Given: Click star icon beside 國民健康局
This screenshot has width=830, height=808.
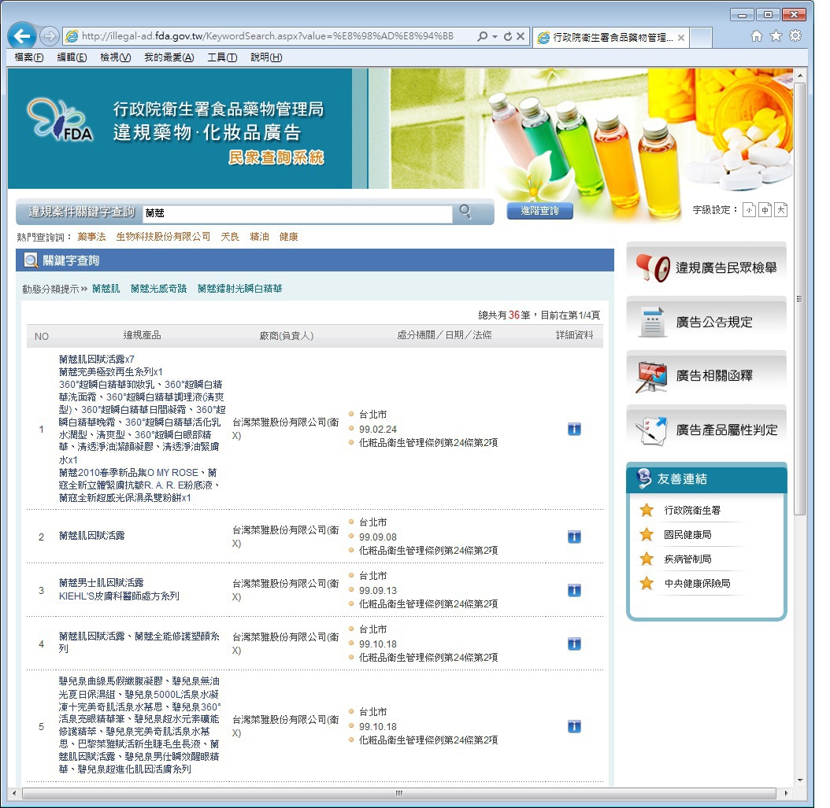Looking at the screenshot, I should click(x=647, y=534).
